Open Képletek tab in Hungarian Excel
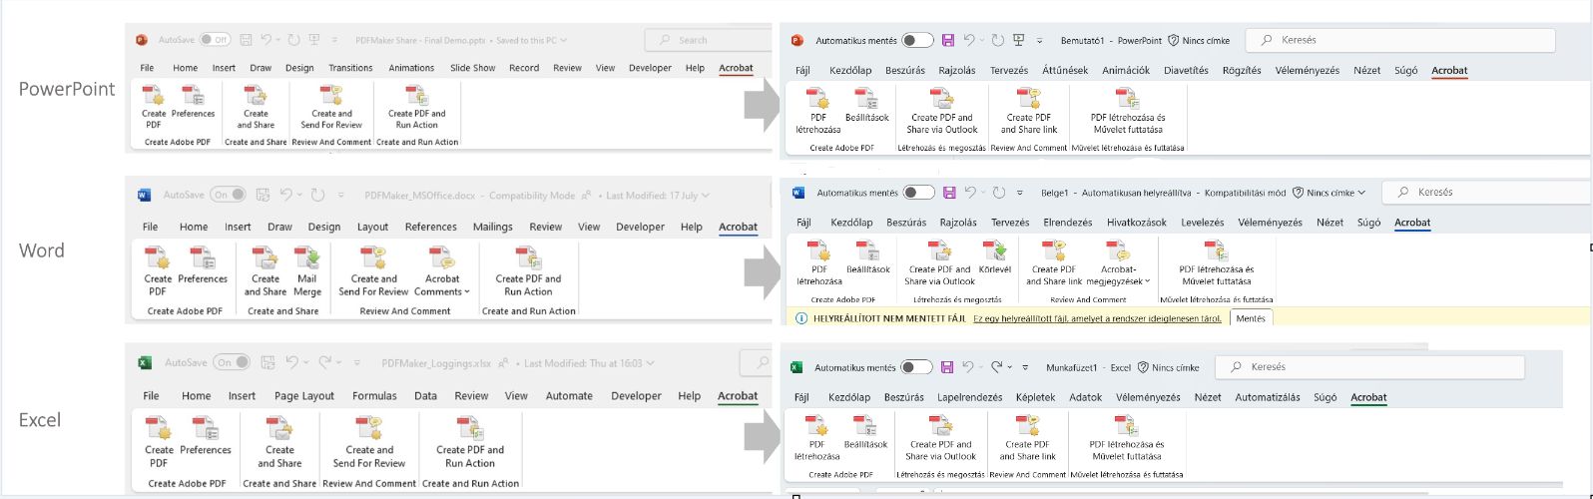The image size is (1593, 499). coord(1035,397)
